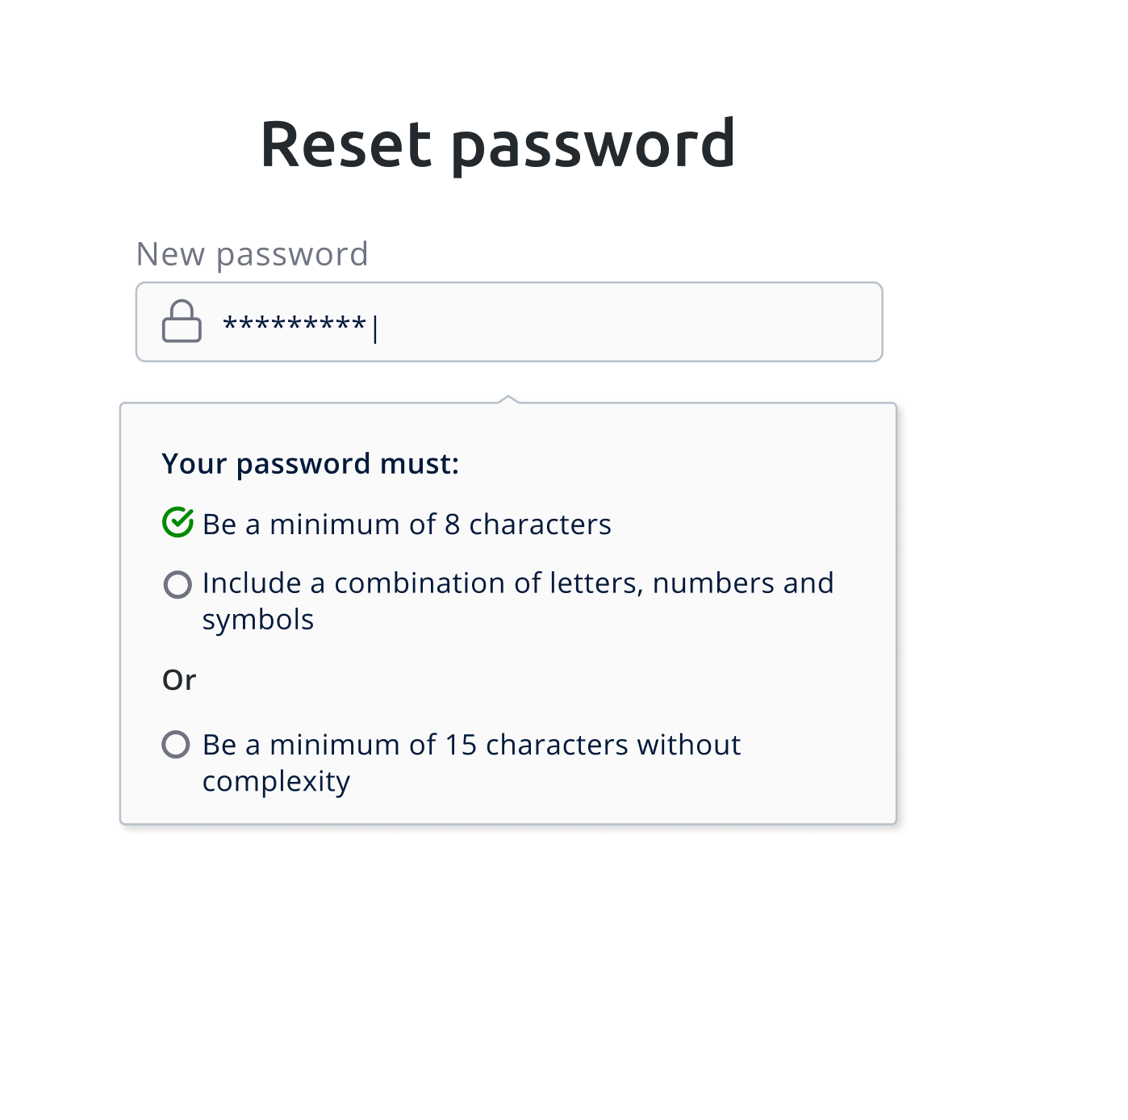Click the padlock icon in password field
Screen dimensions: 1128x1120
182,321
